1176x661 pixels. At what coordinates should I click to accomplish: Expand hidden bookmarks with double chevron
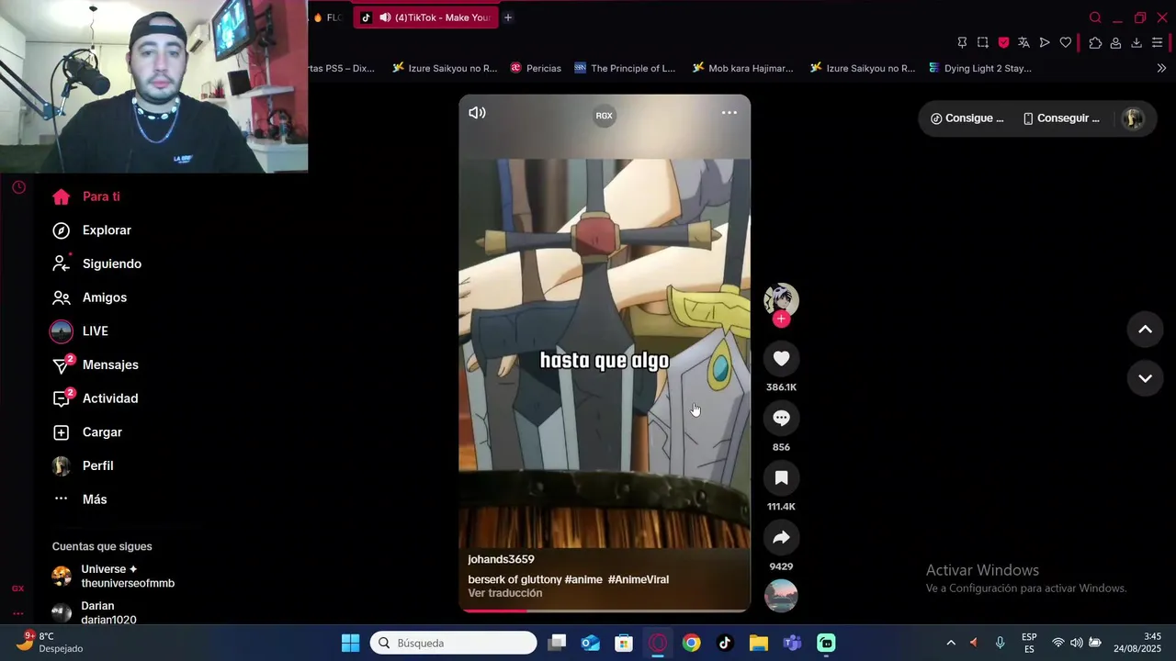(x=1161, y=68)
